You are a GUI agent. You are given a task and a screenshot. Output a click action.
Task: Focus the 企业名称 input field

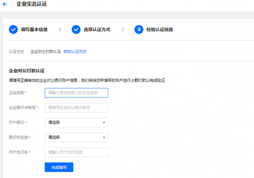click(x=76, y=93)
